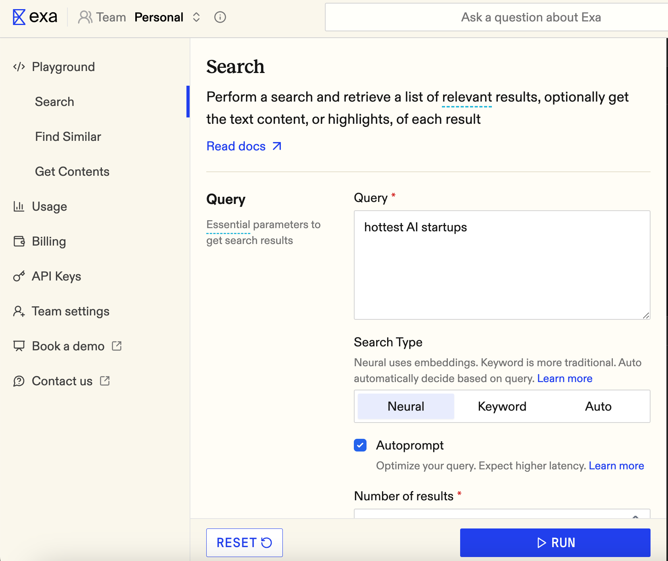Uncheck the Autoprompt checkbox

click(360, 445)
